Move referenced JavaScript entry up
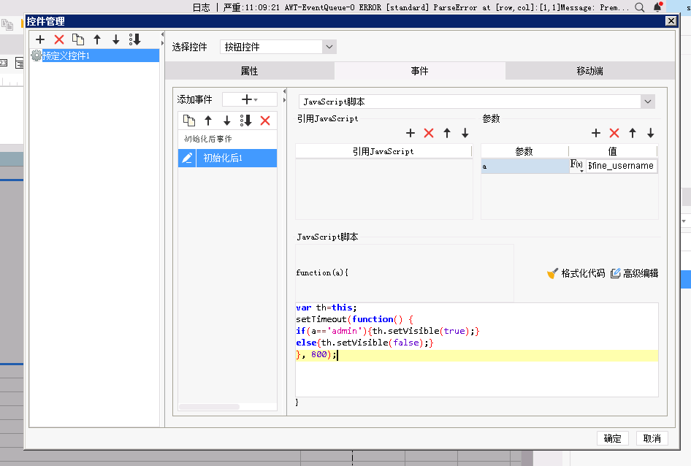Screen dimensions: 691x466 447,133
